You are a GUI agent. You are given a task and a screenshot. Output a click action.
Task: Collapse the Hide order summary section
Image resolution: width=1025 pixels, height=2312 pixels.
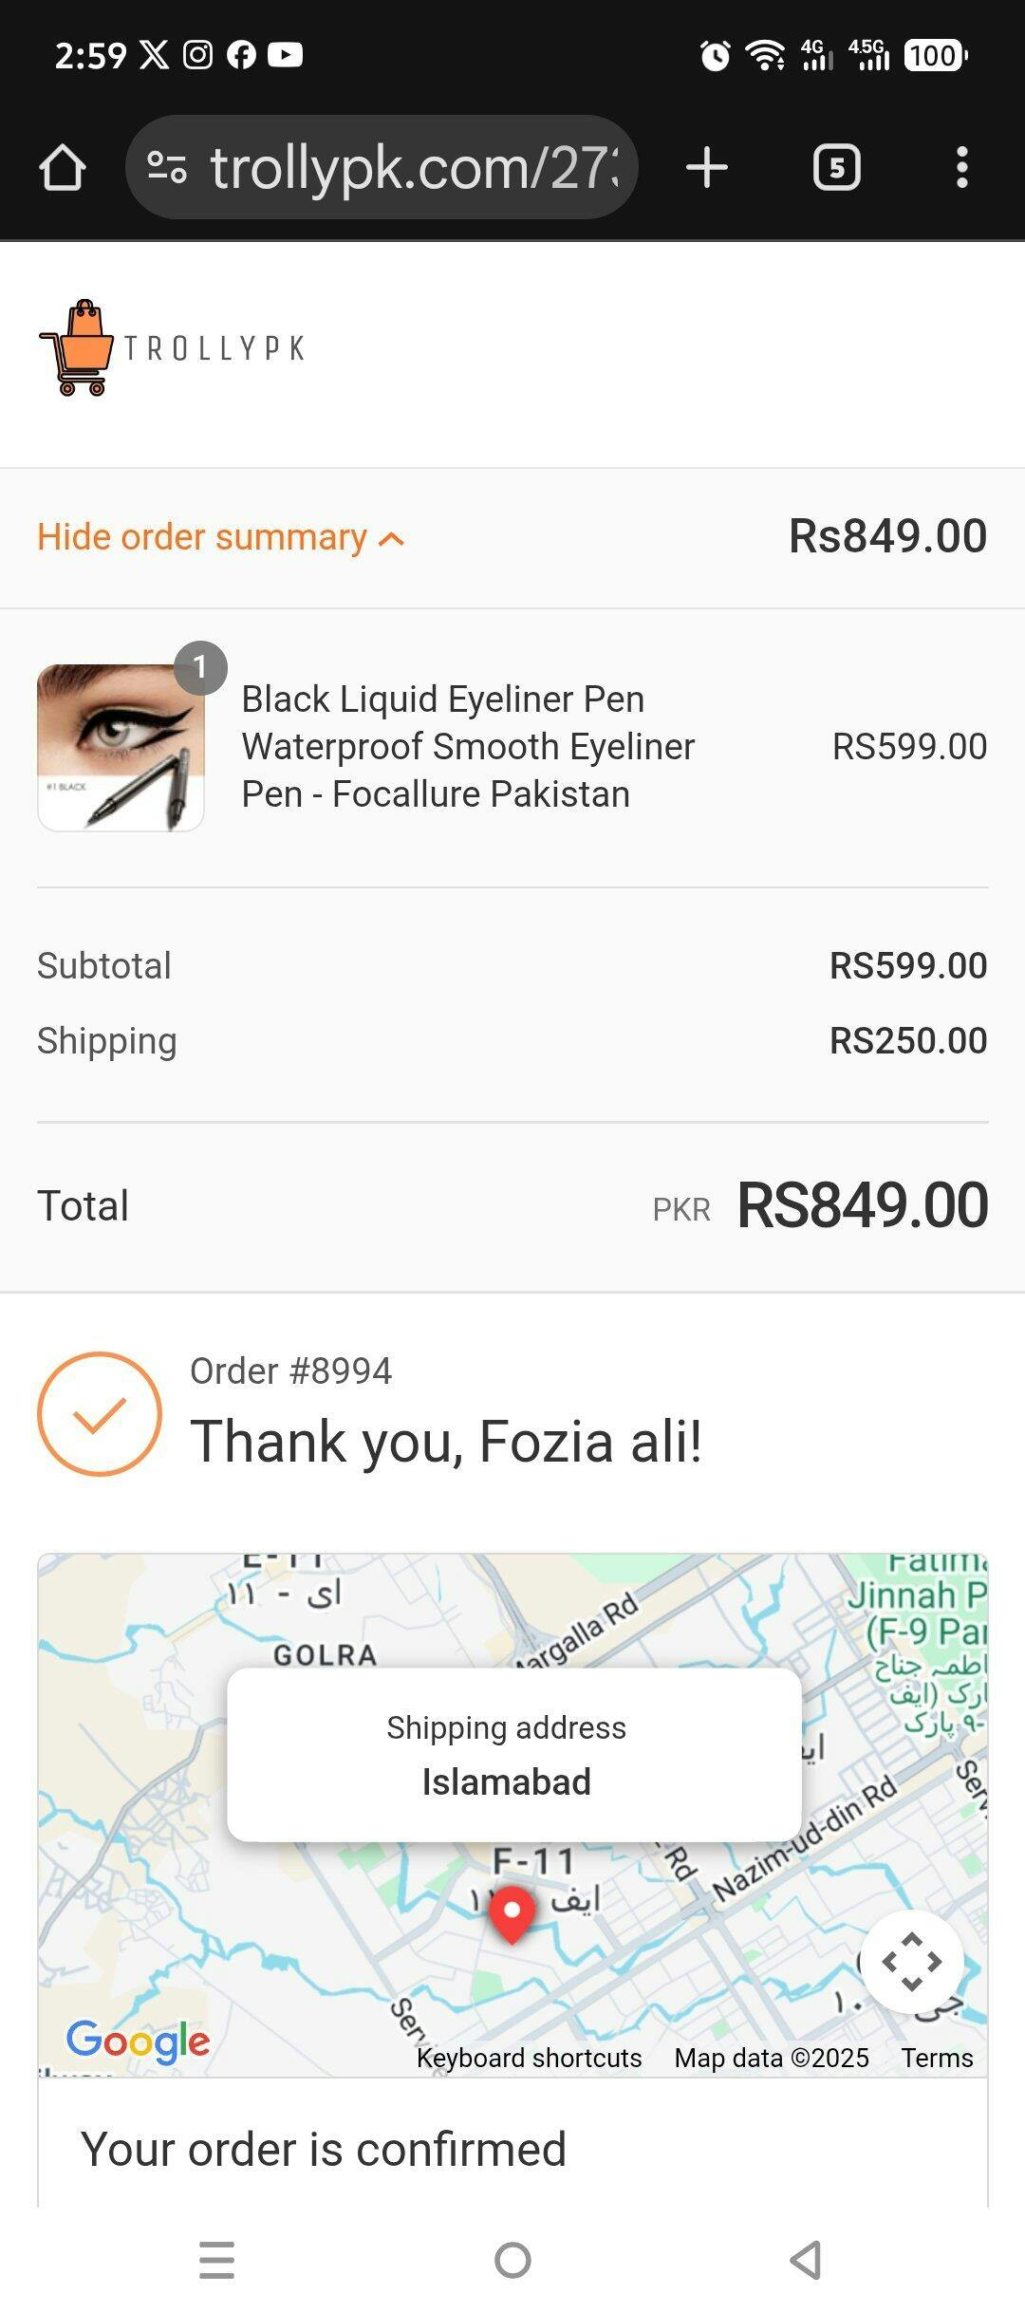pos(202,537)
